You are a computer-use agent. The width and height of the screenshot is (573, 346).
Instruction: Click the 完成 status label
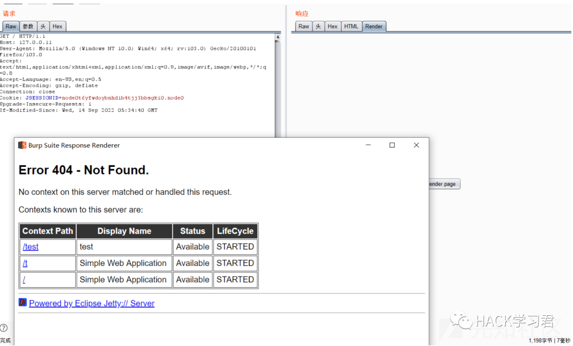pos(5,340)
